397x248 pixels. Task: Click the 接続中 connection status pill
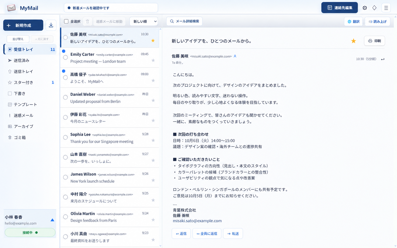tap(30, 232)
